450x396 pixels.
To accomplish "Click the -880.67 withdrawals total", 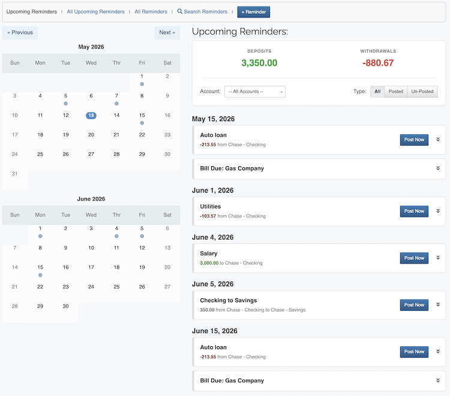I will 378,63.
